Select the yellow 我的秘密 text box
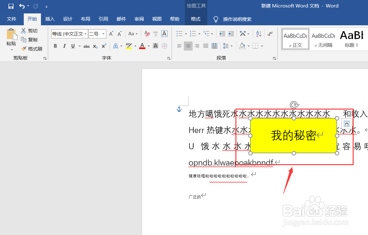 click(293, 136)
